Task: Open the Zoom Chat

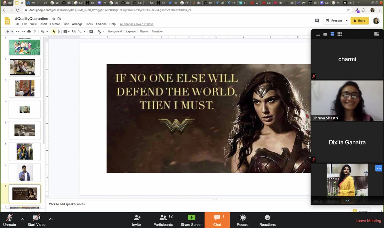Action: pyautogui.click(x=217, y=220)
